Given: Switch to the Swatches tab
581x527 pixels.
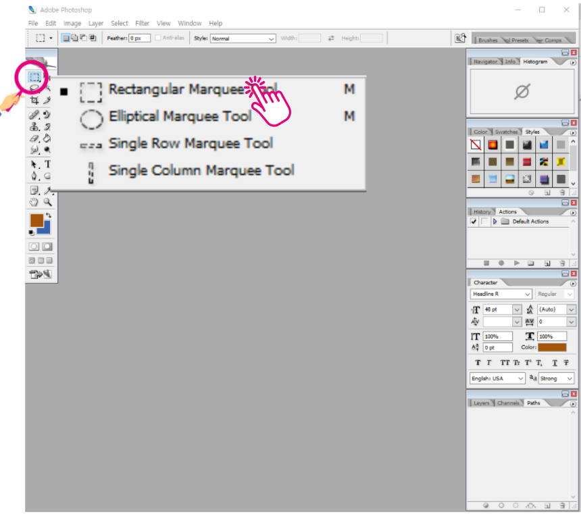Looking at the screenshot, I should coord(506,132).
